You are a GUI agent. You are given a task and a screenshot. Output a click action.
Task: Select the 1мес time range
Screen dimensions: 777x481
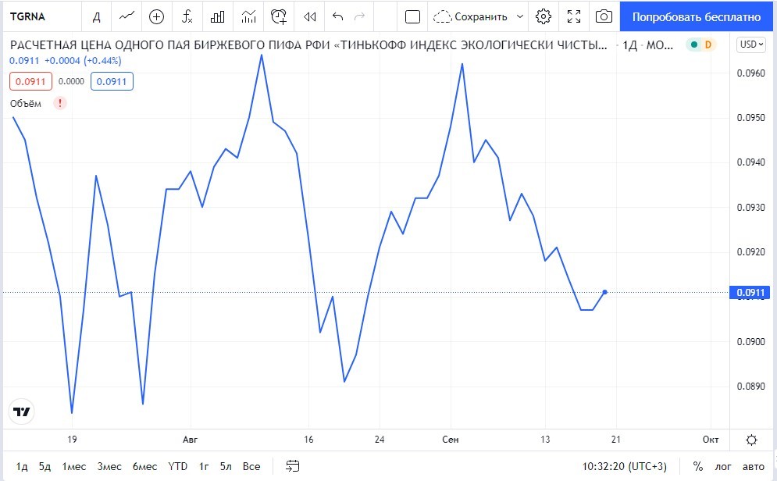74,467
